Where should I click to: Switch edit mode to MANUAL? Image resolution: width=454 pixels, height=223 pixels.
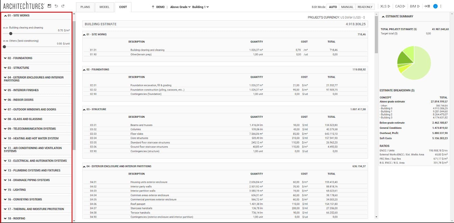347,7
